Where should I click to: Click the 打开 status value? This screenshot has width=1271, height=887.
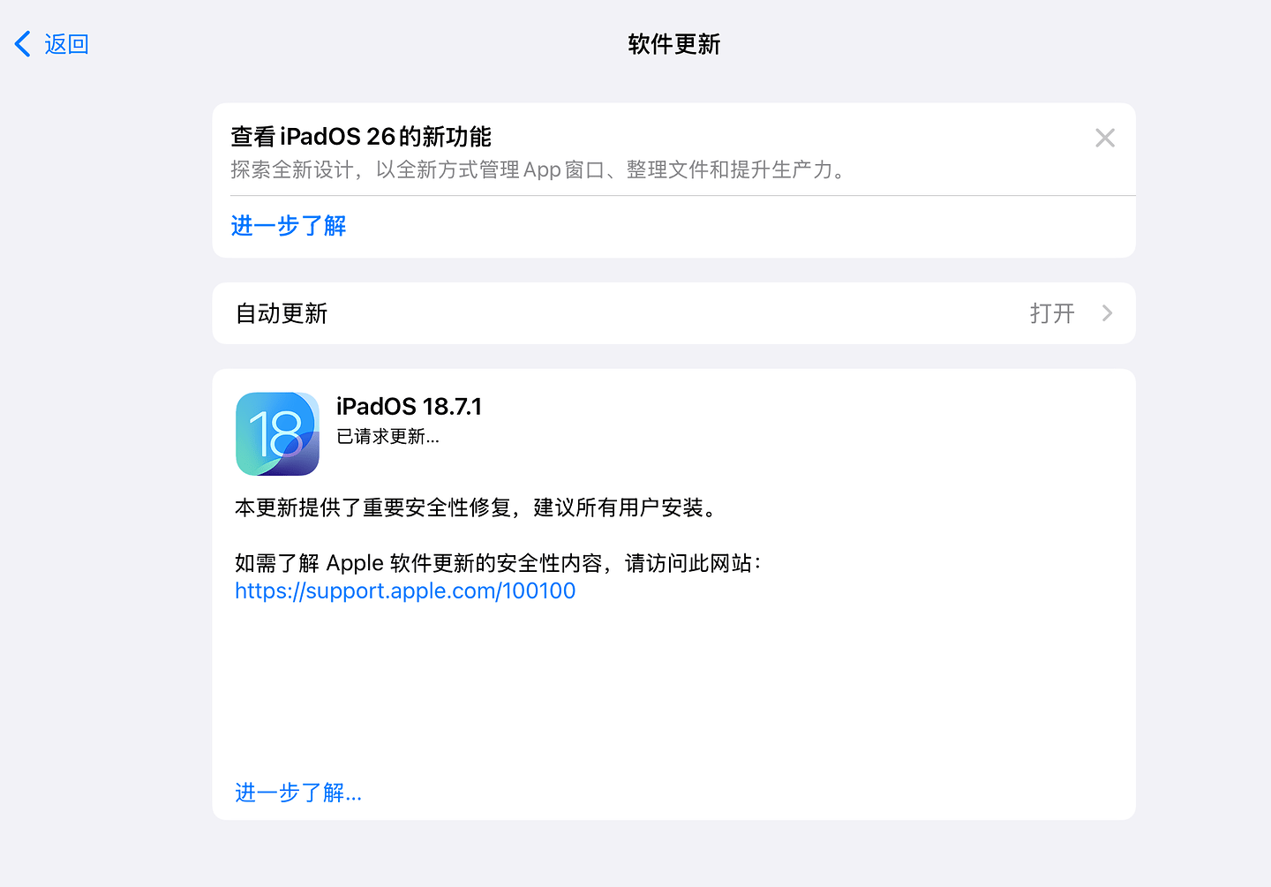1051,313
